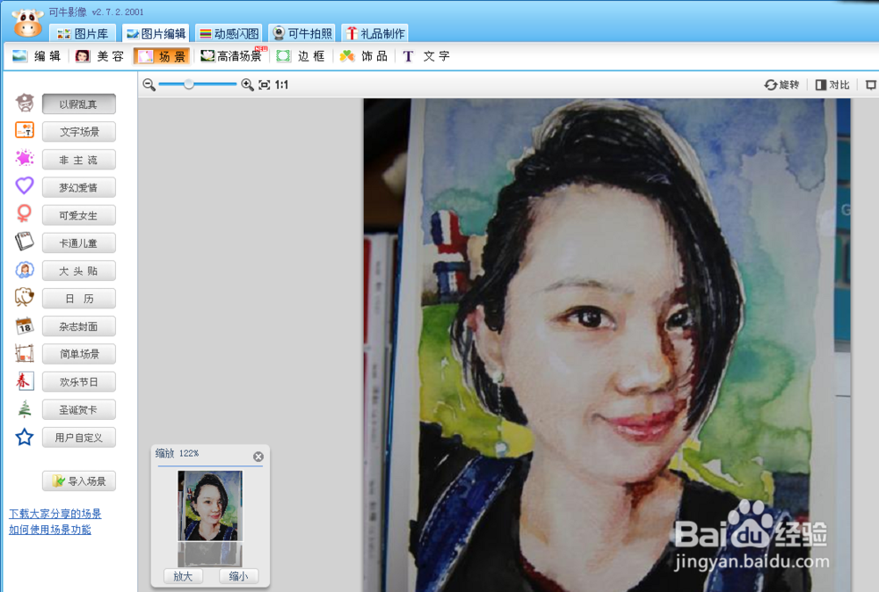This screenshot has height=592, width=879.
Task: Click the 对比 compare button
Action: pyautogui.click(x=832, y=84)
